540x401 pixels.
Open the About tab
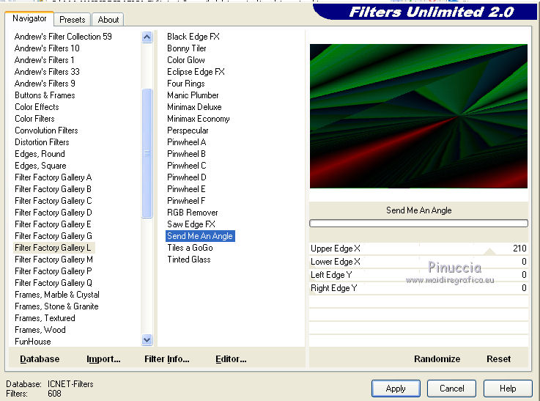tap(108, 20)
